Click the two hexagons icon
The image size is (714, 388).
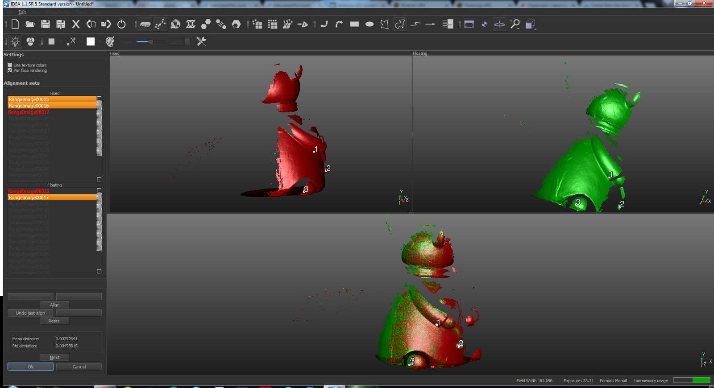206,24
